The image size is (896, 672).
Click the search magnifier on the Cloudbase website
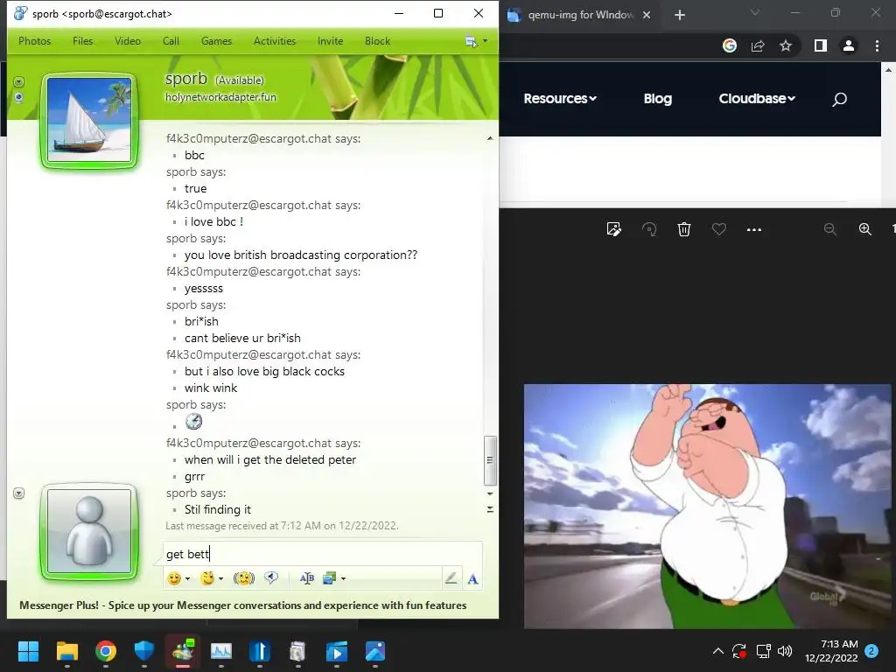(x=839, y=100)
